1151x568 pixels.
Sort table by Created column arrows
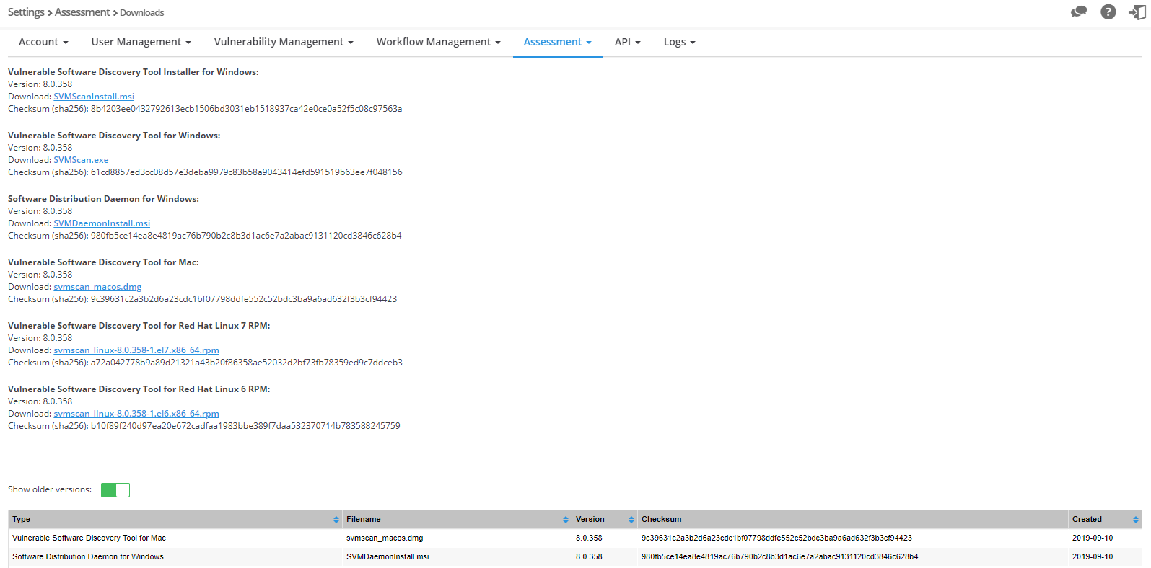[x=1135, y=520]
